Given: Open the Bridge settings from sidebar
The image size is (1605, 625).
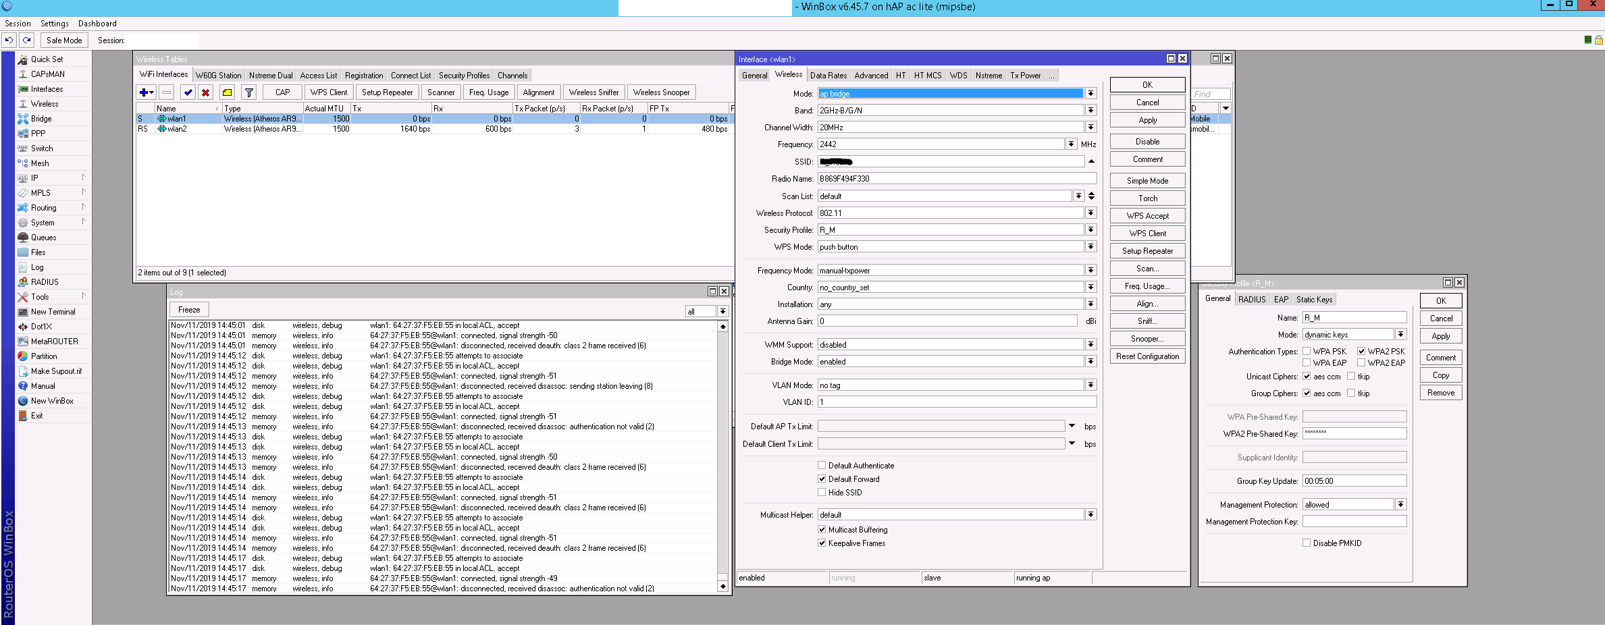Looking at the screenshot, I should pyautogui.click(x=41, y=118).
